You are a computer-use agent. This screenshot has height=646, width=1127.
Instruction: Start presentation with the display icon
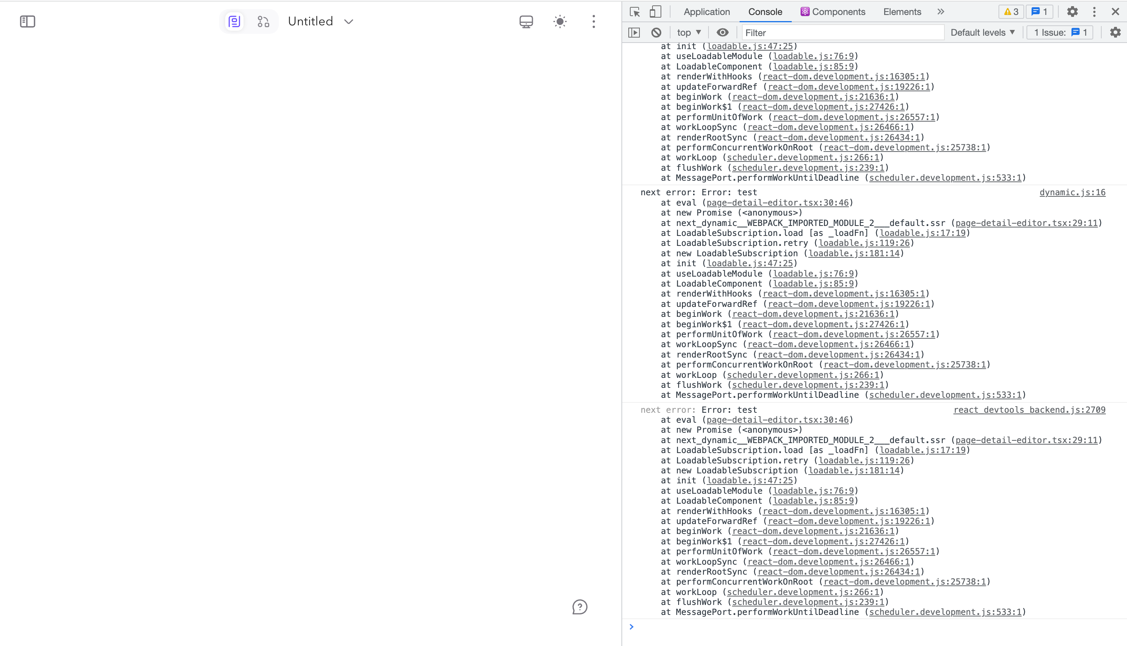tap(525, 21)
